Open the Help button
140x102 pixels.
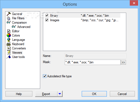point(19,94)
